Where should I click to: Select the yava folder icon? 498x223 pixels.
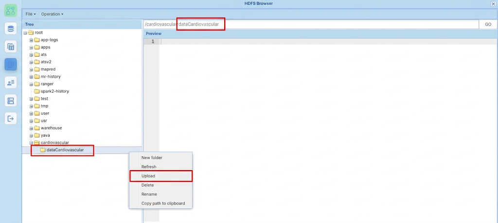pos(37,135)
